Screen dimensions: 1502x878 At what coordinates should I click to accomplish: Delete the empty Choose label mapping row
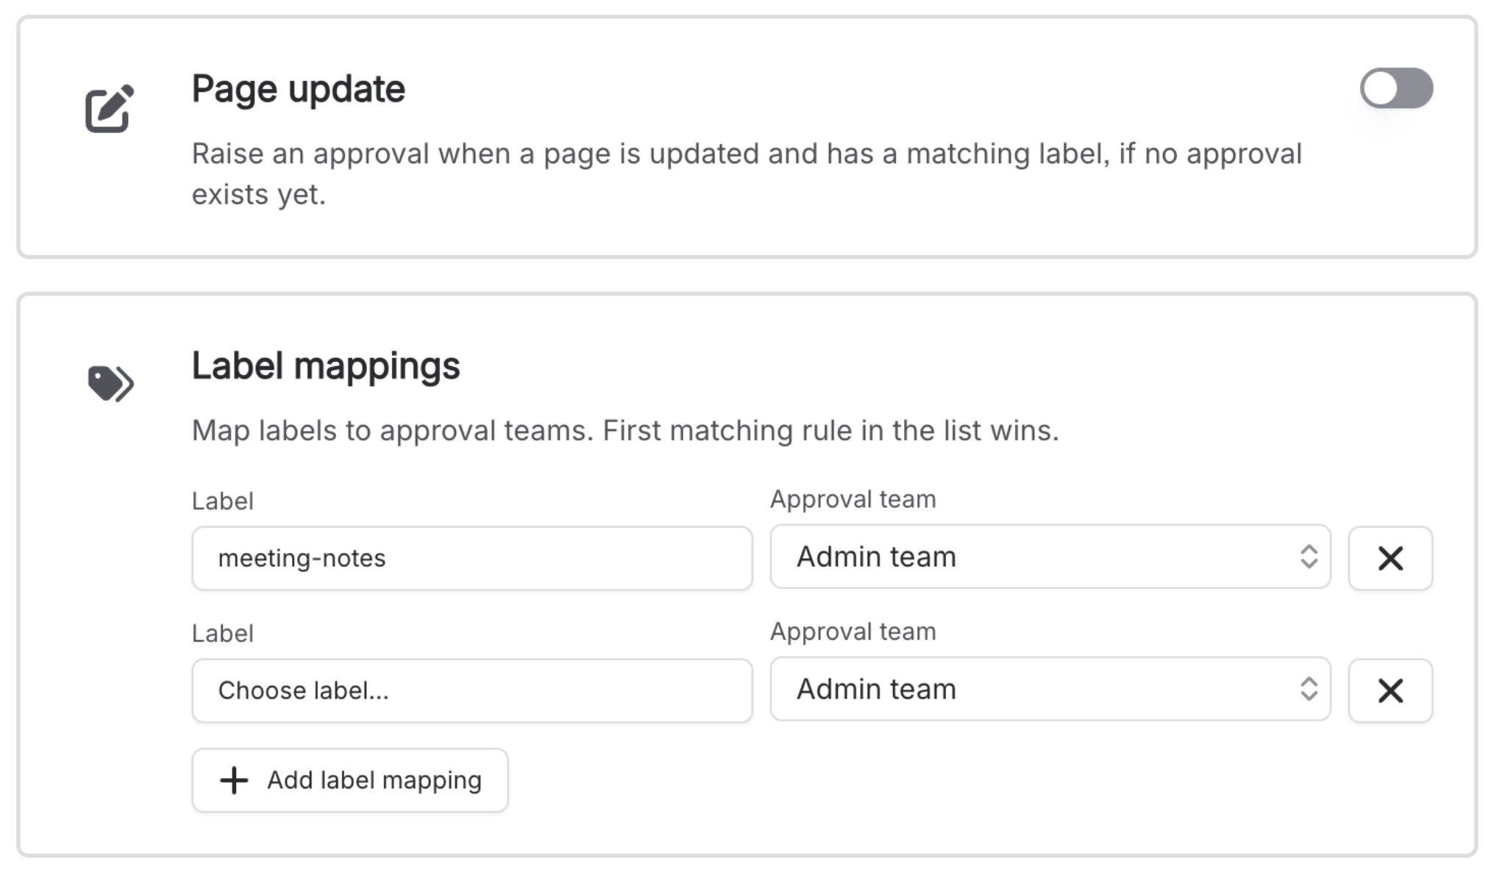tap(1390, 690)
